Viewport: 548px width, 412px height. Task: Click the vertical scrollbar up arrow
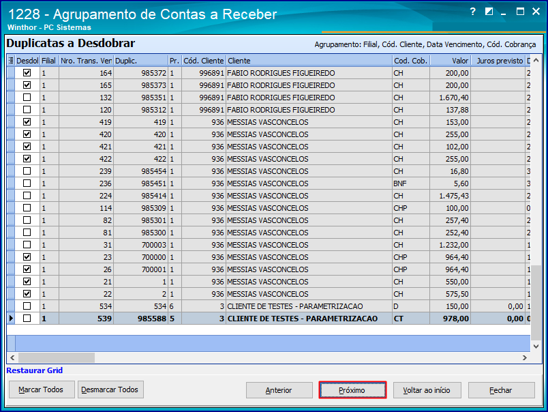[x=536, y=61]
